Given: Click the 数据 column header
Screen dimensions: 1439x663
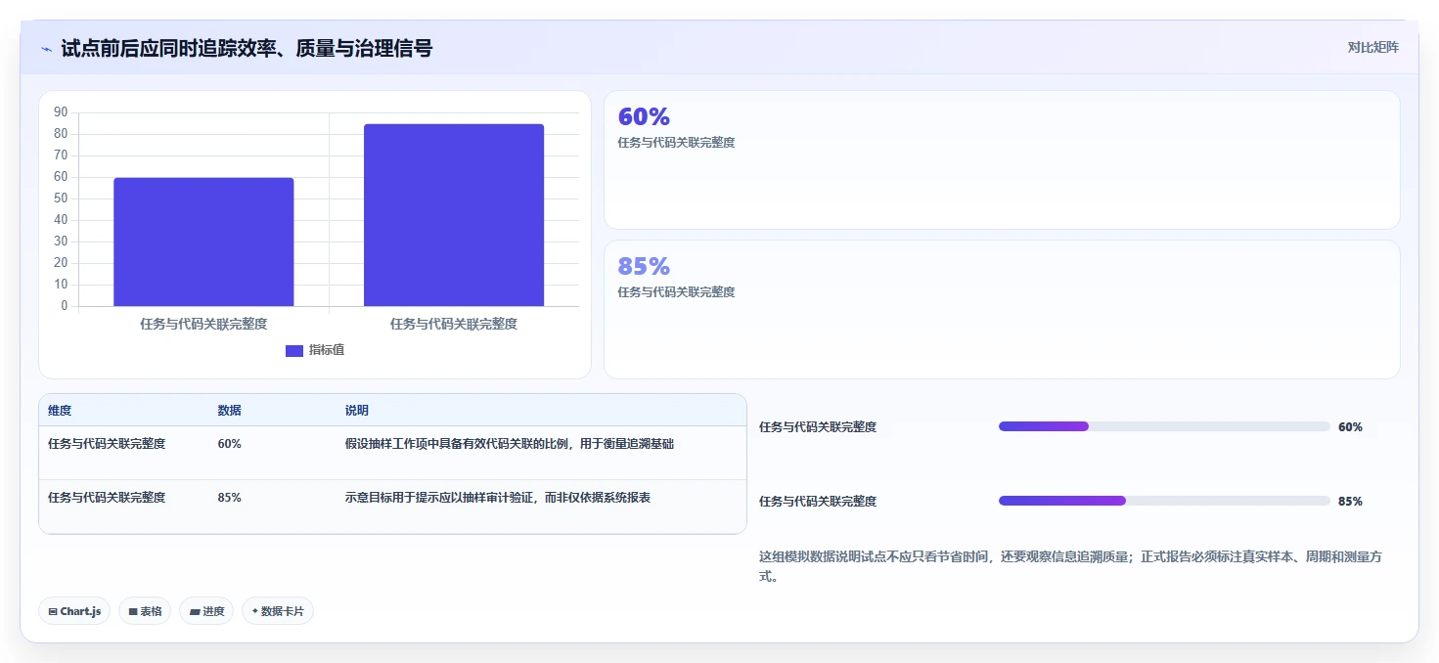Looking at the screenshot, I should [229, 411].
